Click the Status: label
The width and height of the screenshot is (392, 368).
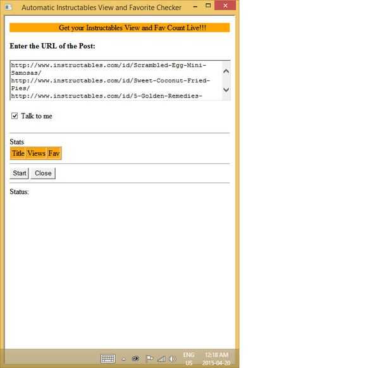19,192
